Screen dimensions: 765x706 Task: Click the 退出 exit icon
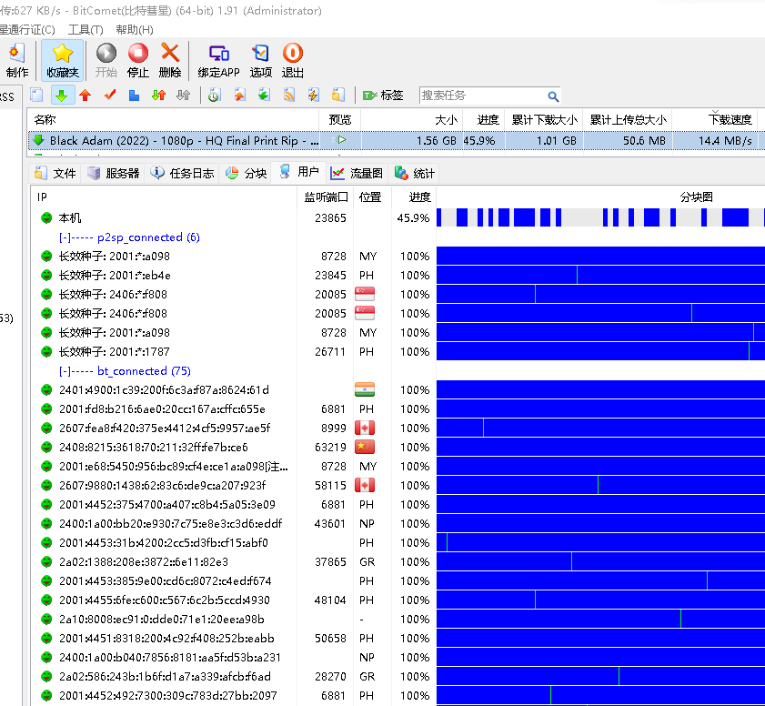pos(293,60)
